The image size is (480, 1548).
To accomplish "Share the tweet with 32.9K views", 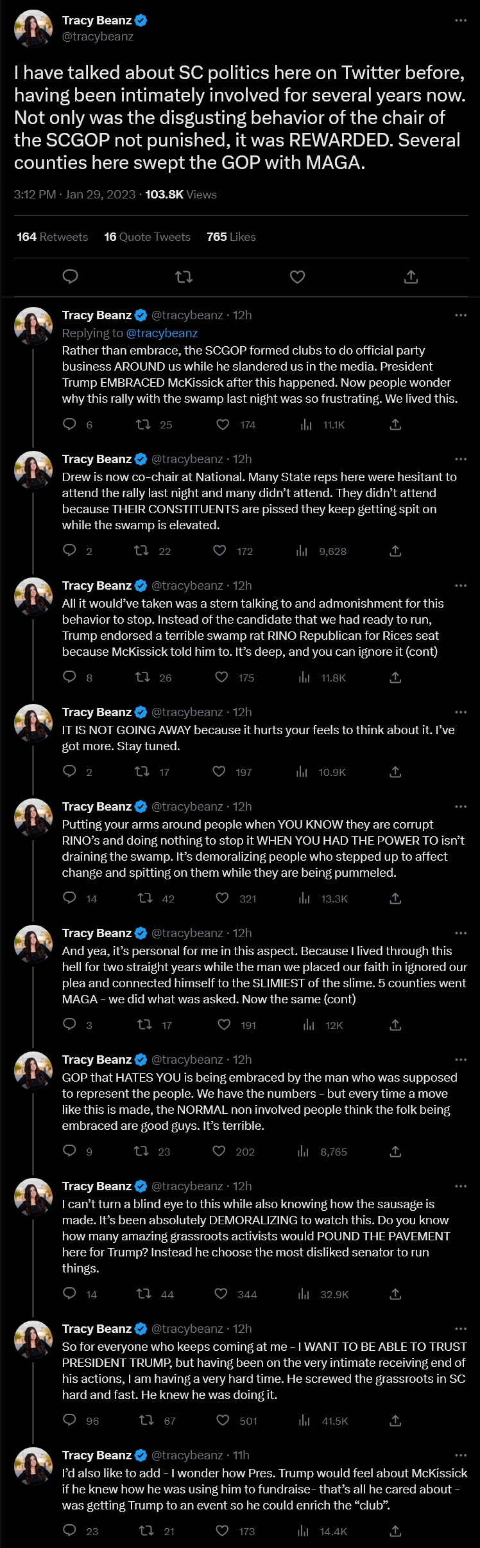I will coord(395,1294).
